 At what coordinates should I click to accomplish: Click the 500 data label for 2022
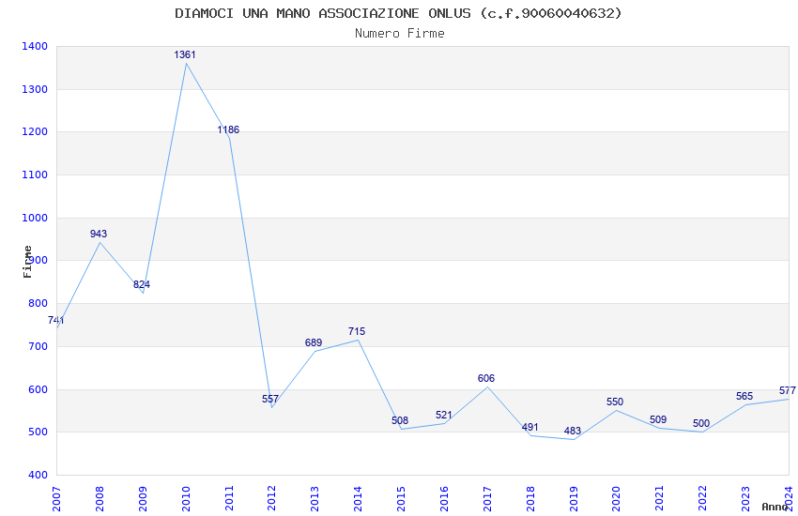(x=701, y=423)
